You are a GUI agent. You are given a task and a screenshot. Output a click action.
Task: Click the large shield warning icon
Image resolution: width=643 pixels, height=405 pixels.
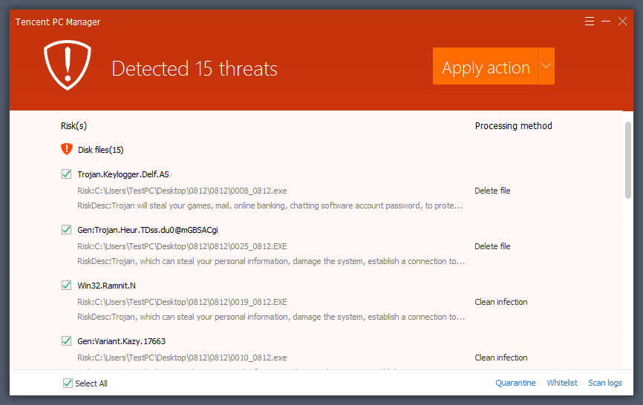click(x=68, y=65)
